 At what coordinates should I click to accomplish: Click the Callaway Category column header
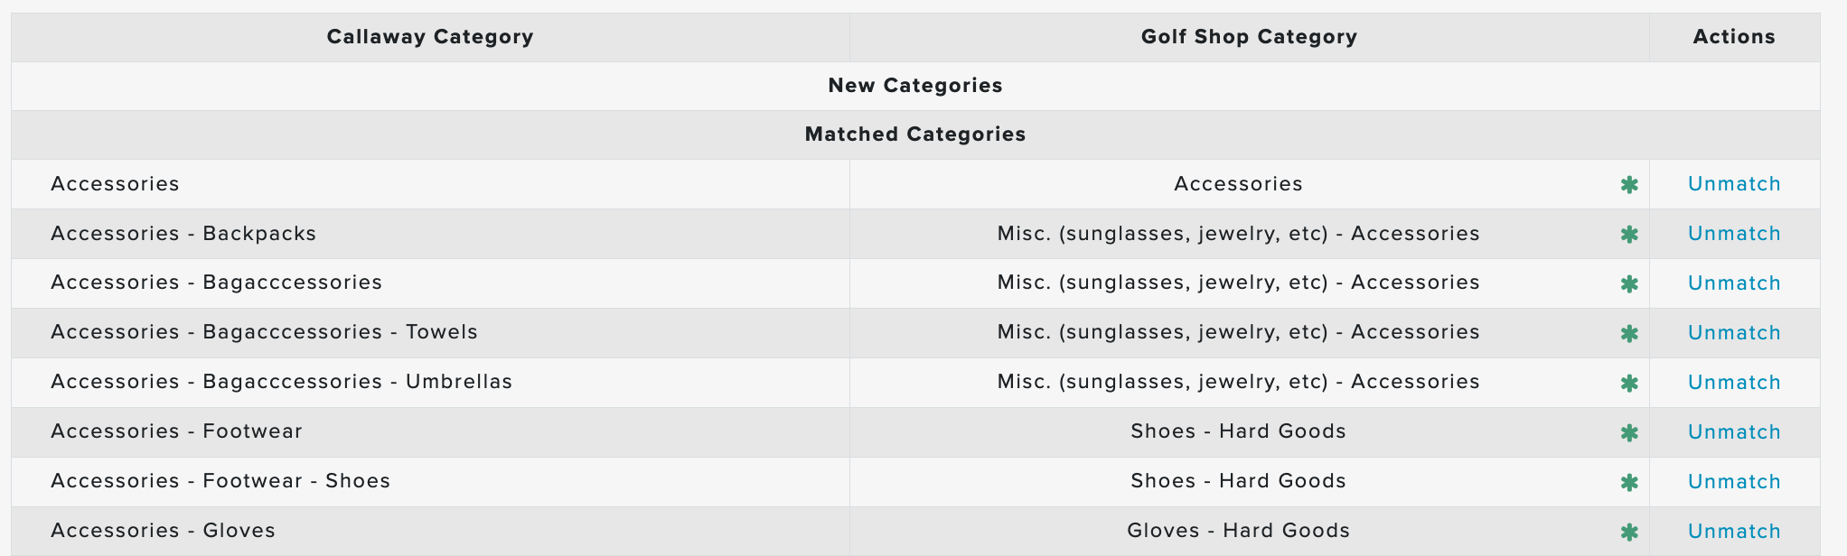tap(430, 37)
